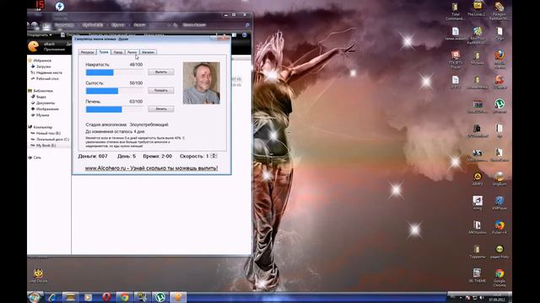
Task: Open the Total Commander desktop shortcut
Action: (x=456, y=11)
